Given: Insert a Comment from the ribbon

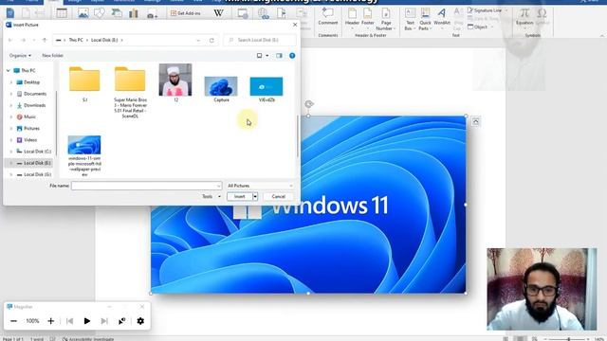Looking at the screenshot, I should pyautogui.click(x=328, y=17).
